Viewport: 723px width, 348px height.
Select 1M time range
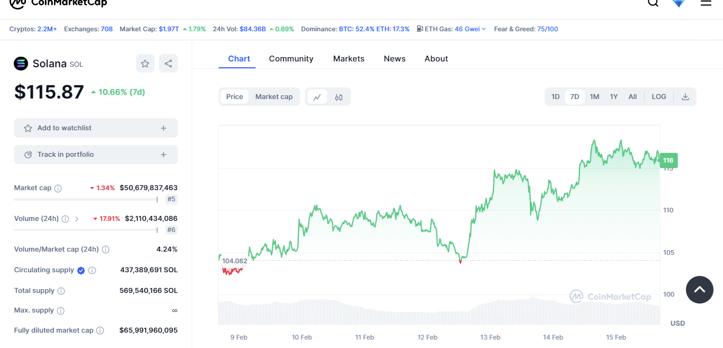pos(594,97)
